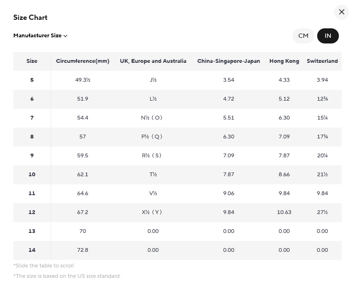Select the size 10 row label
The width and height of the screenshot is (355, 292).
(x=32, y=174)
